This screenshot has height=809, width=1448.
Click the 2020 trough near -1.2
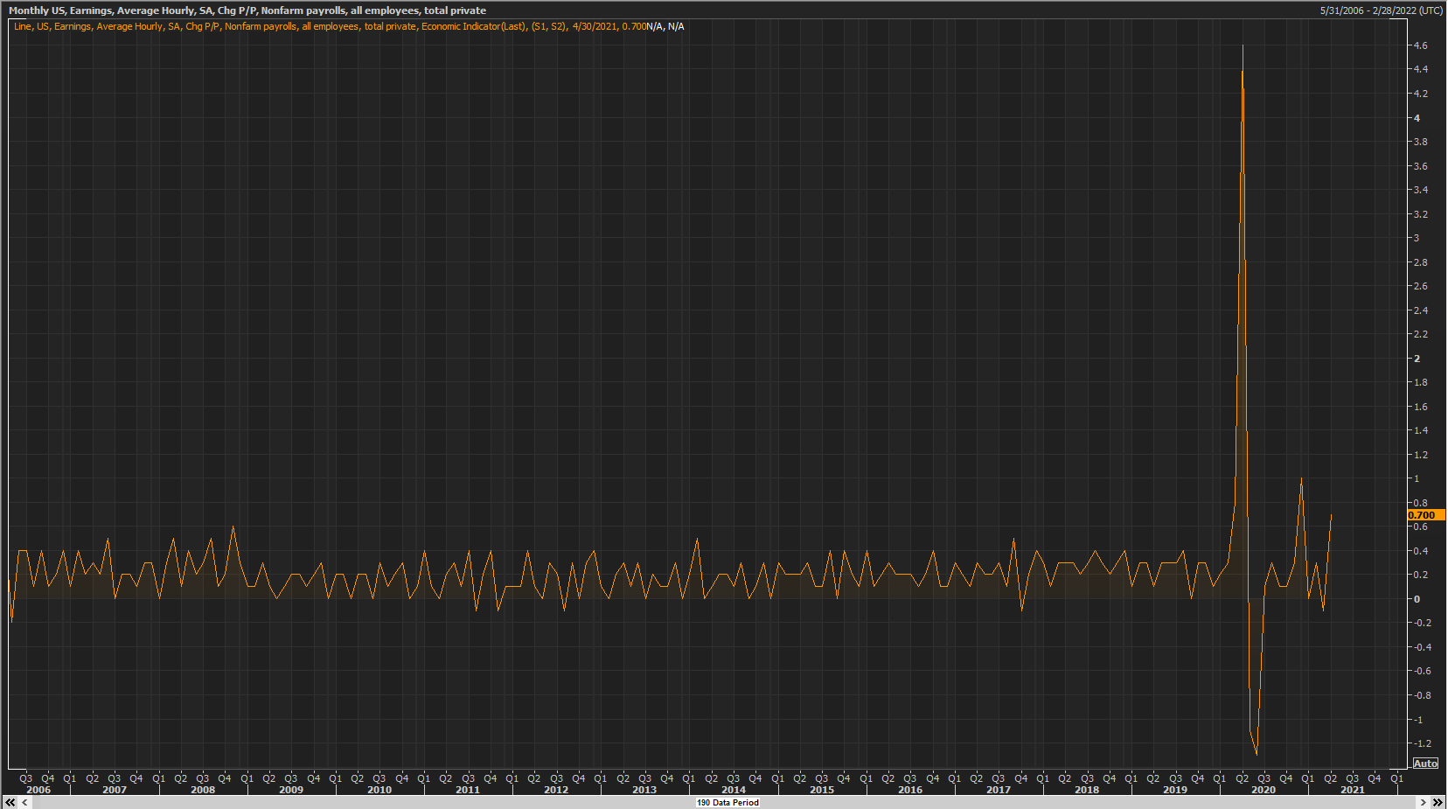(1257, 754)
